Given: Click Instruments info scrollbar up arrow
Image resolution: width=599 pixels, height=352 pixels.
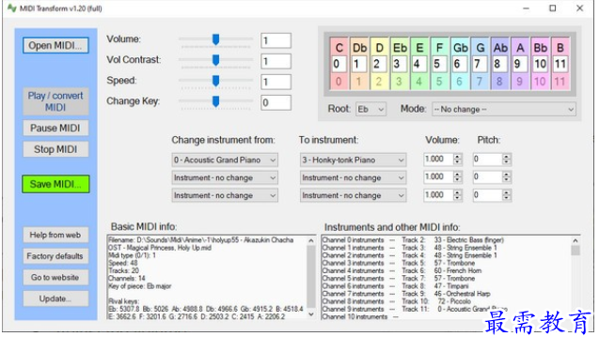Looking at the screenshot, I should 575,240.
